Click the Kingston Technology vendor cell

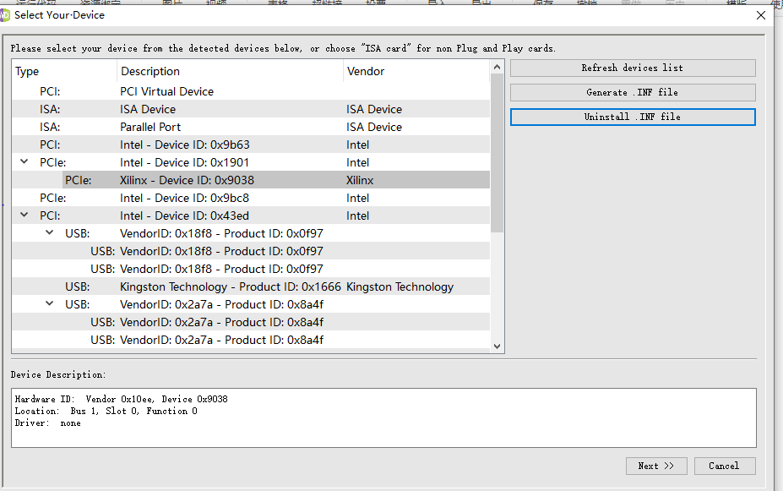tap(400, 286)
